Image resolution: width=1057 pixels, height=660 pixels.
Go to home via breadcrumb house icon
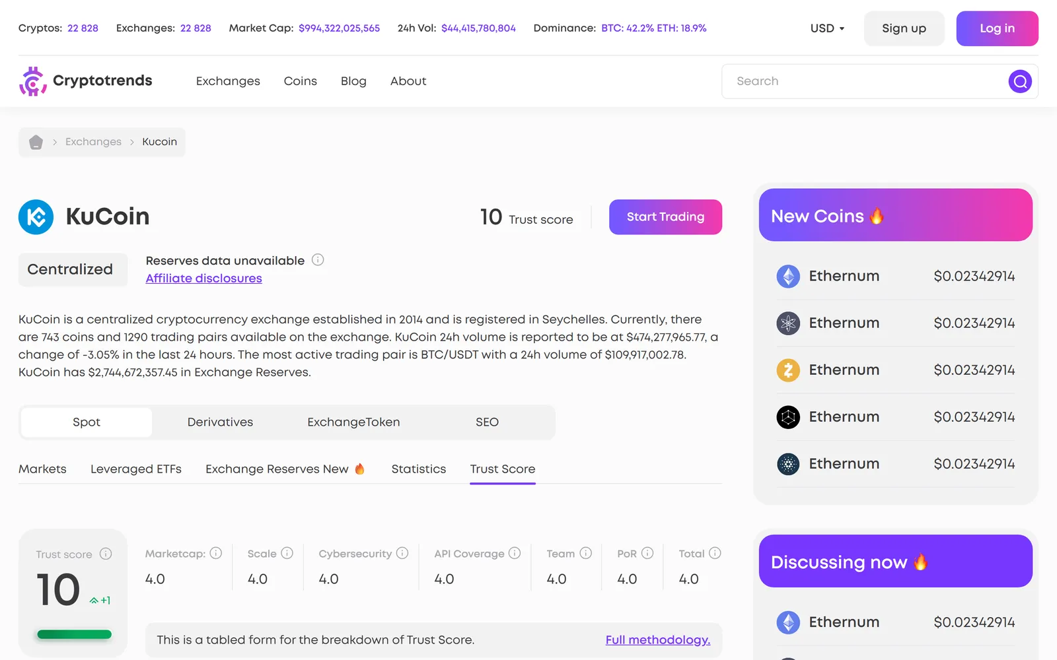(36, 142)
